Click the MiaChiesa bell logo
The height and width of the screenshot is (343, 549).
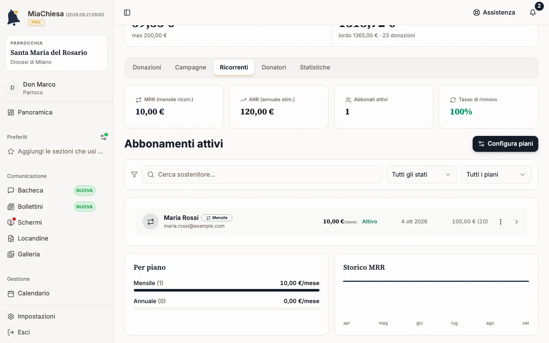(14, 18)
